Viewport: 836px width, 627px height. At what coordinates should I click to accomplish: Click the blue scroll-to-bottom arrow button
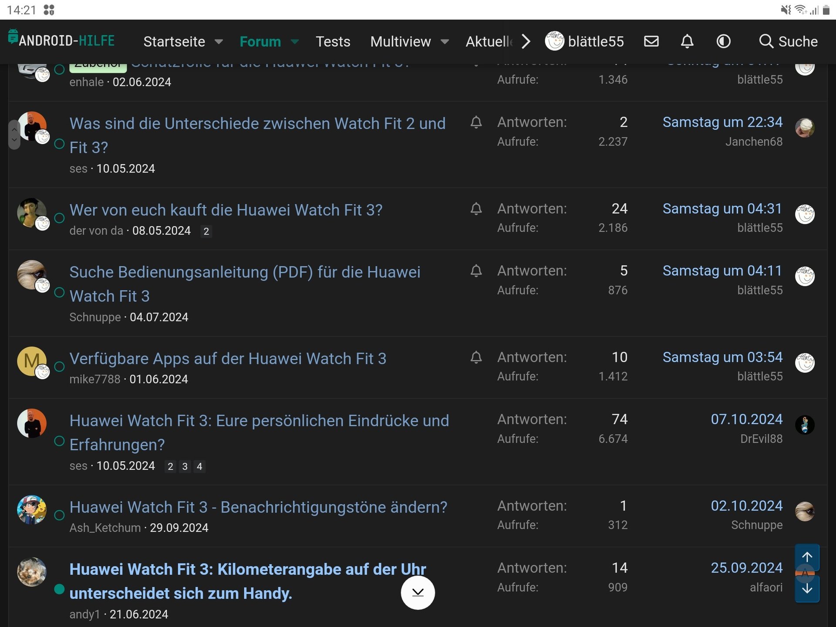coord(807,589)
